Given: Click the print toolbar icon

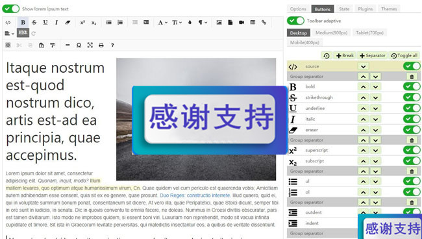Looking at the screenshot, I should pos(101,45).
